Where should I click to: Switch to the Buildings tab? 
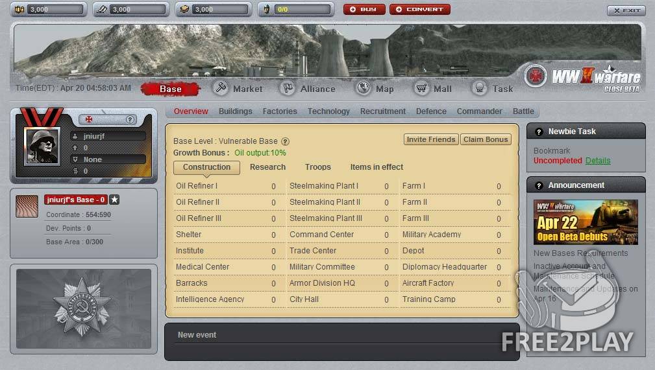point(235,111)
